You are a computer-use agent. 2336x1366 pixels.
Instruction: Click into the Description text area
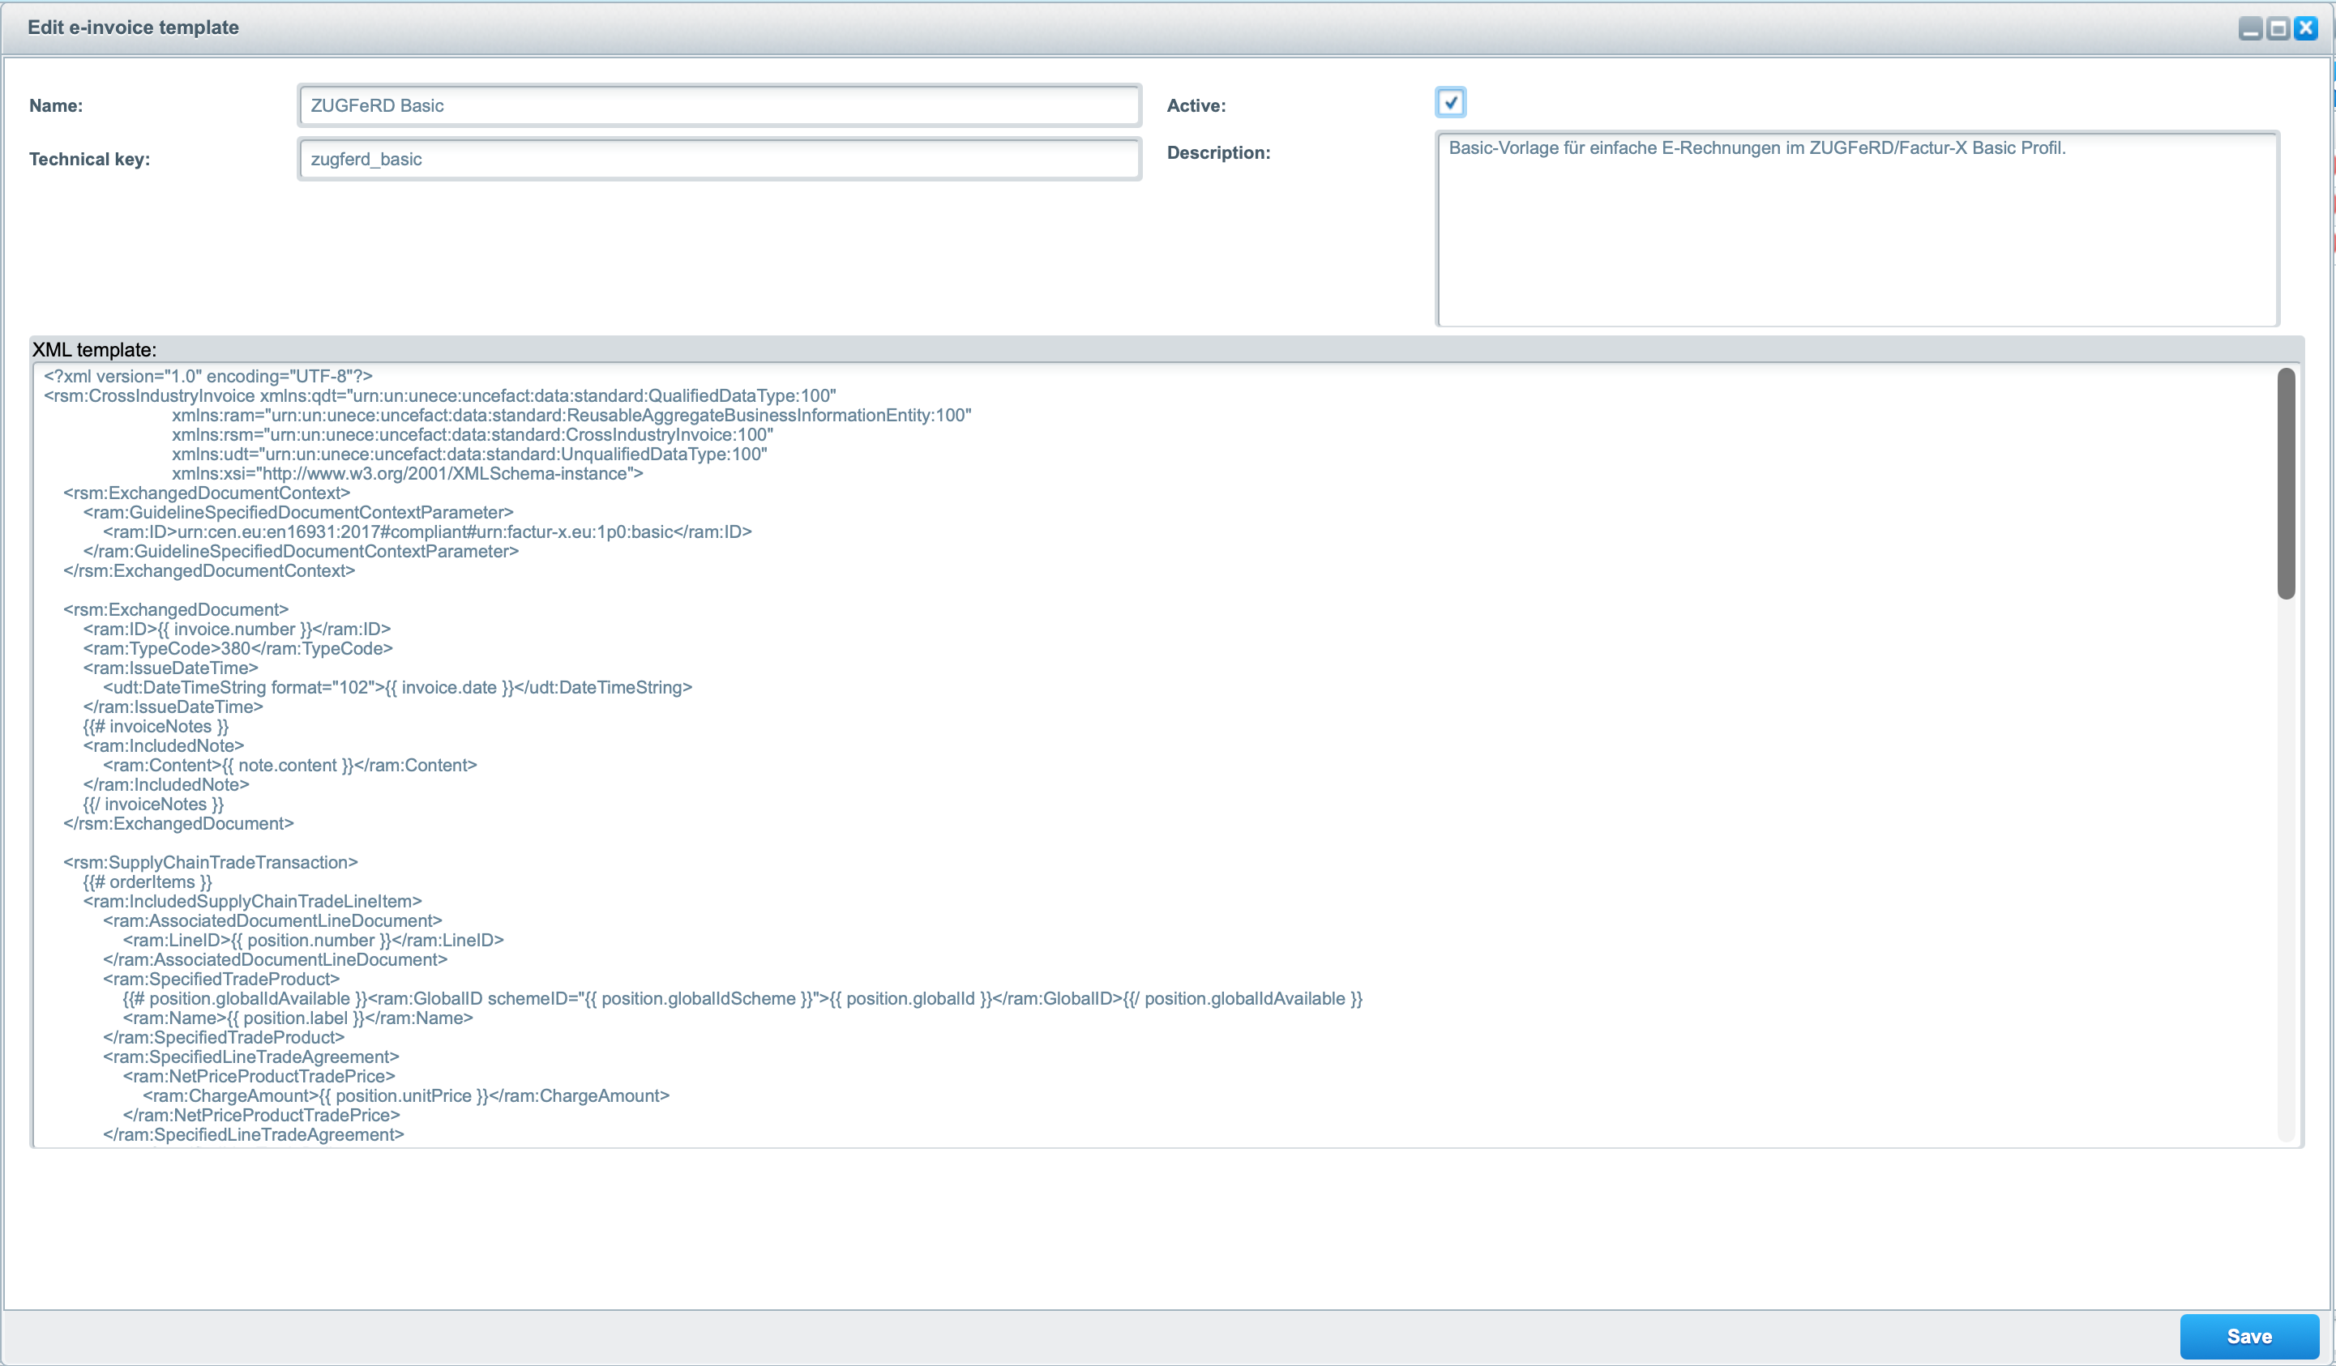[1857, 229]
